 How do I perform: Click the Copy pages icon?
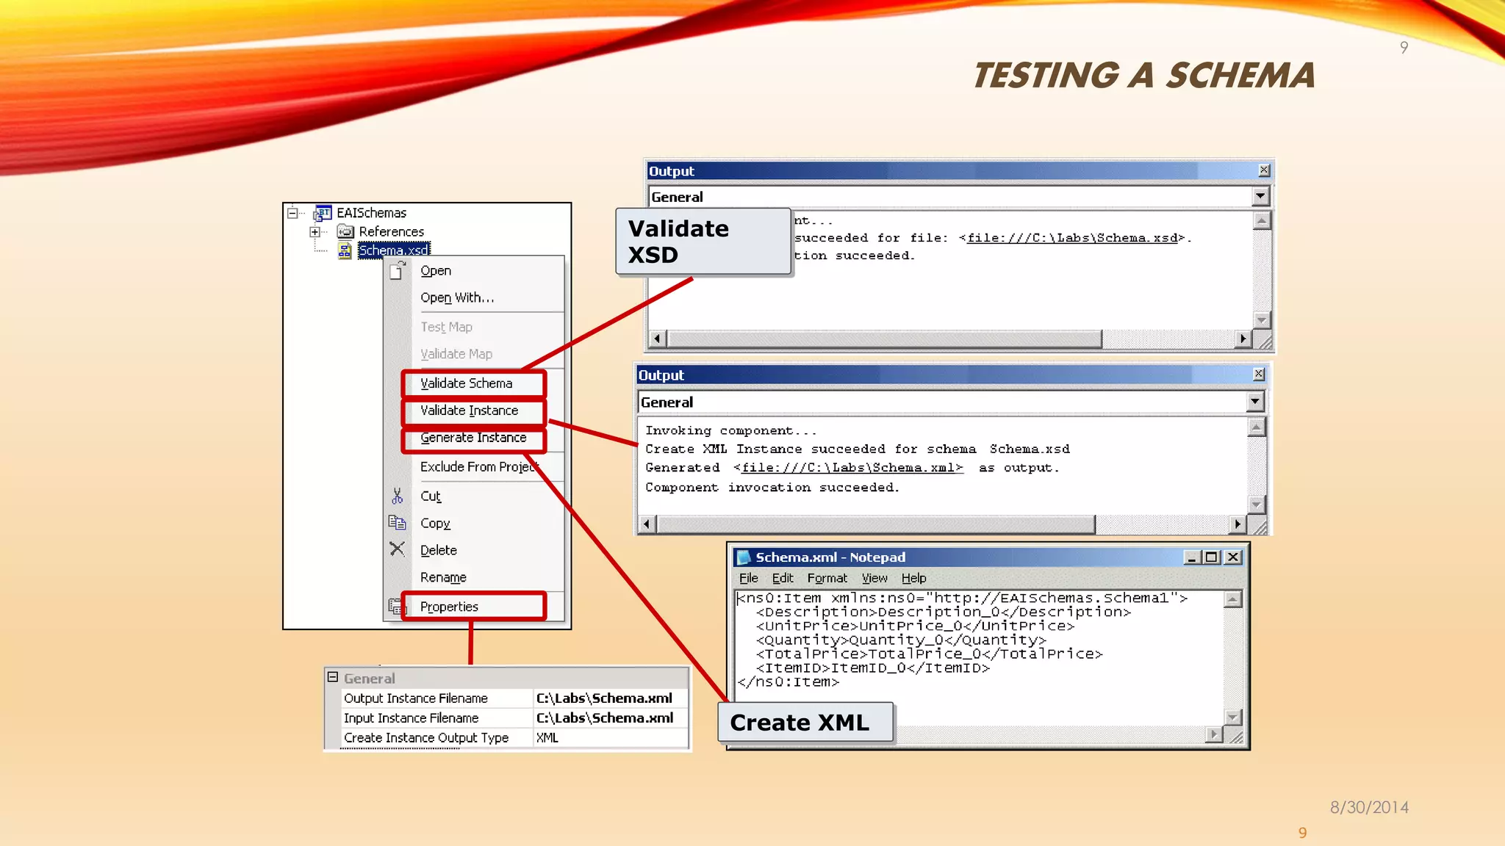(397, 523)
